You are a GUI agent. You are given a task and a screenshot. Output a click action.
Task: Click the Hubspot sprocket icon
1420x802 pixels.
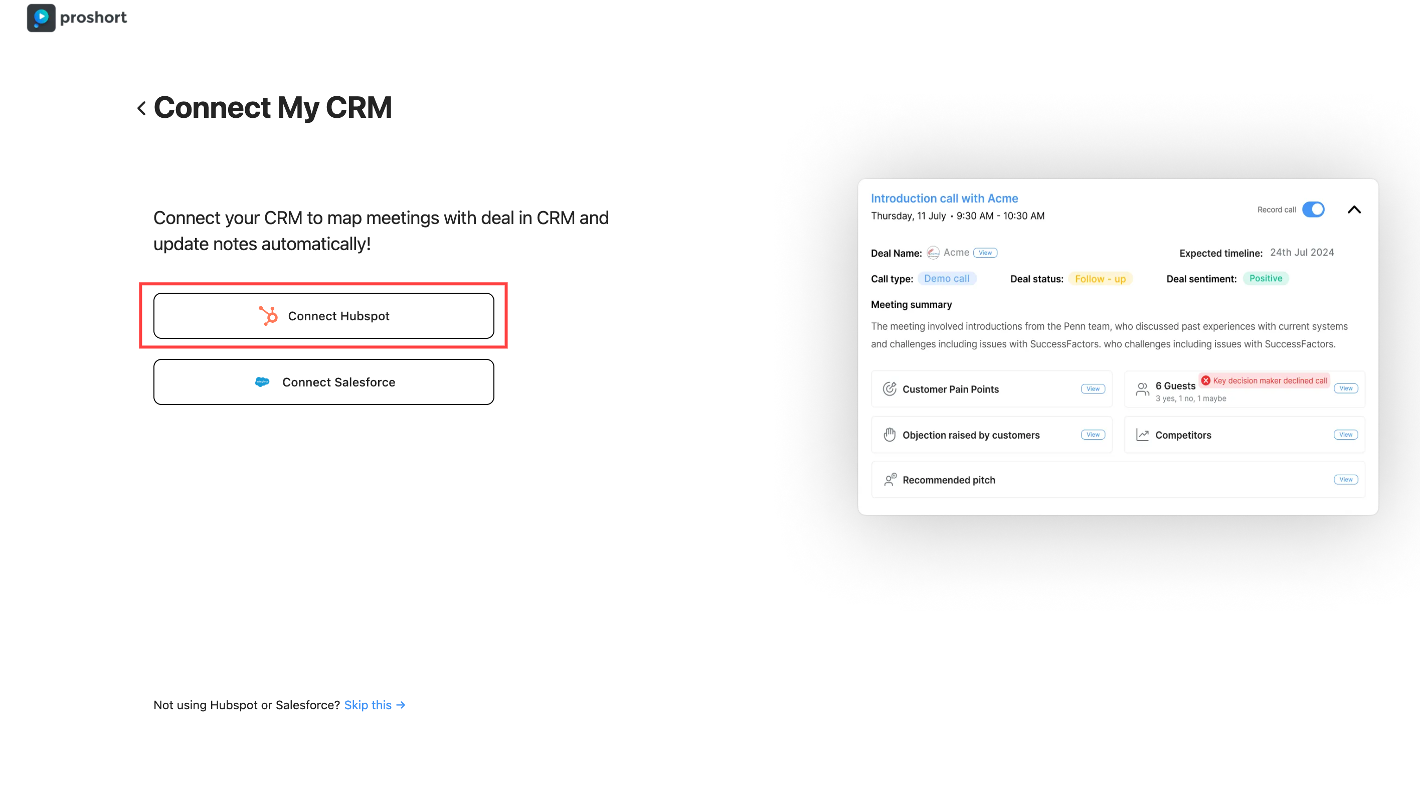pos(268,316)
